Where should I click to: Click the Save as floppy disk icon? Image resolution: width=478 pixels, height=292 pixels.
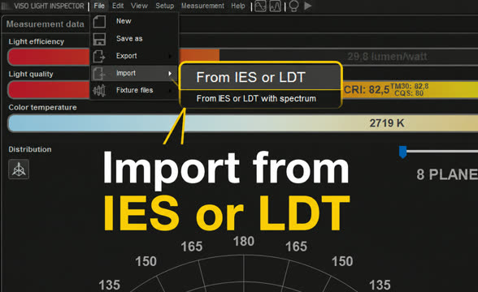[x=99, y=39]
